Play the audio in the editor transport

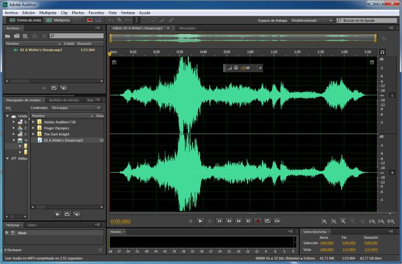200,221
